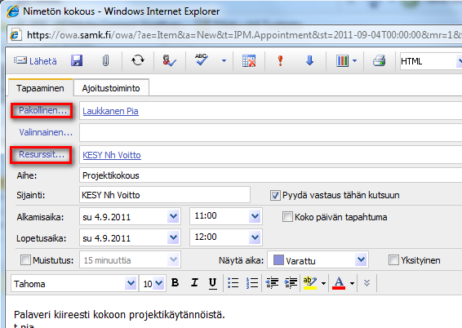Toggle bold formatting
The height and width of the screenshot is (328, 462).
[x=175, y=282]
